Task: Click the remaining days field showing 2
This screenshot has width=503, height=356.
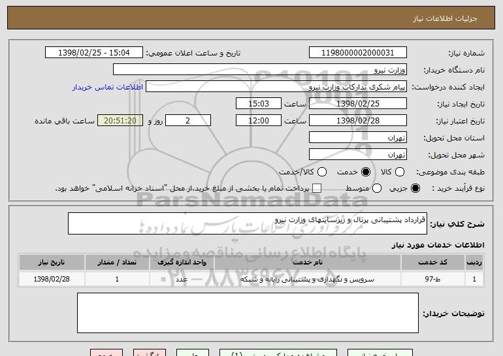Action: pos(188,121)
